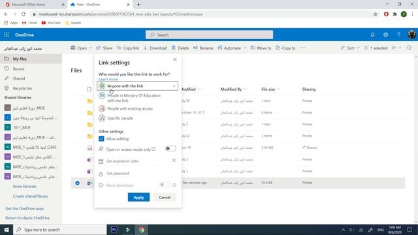Screen dimensions: 418x235
Task: Toggle the Block download switch
Action: click(164, 185)
